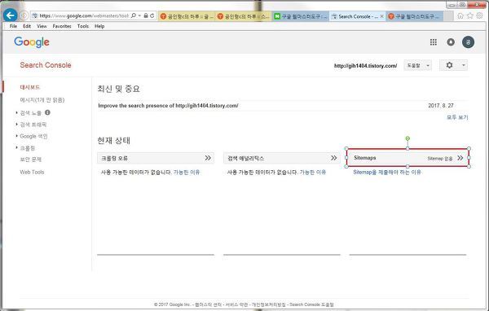Open the View menu
The width and height of the screenshot is (489, 311).
(42, 26)
